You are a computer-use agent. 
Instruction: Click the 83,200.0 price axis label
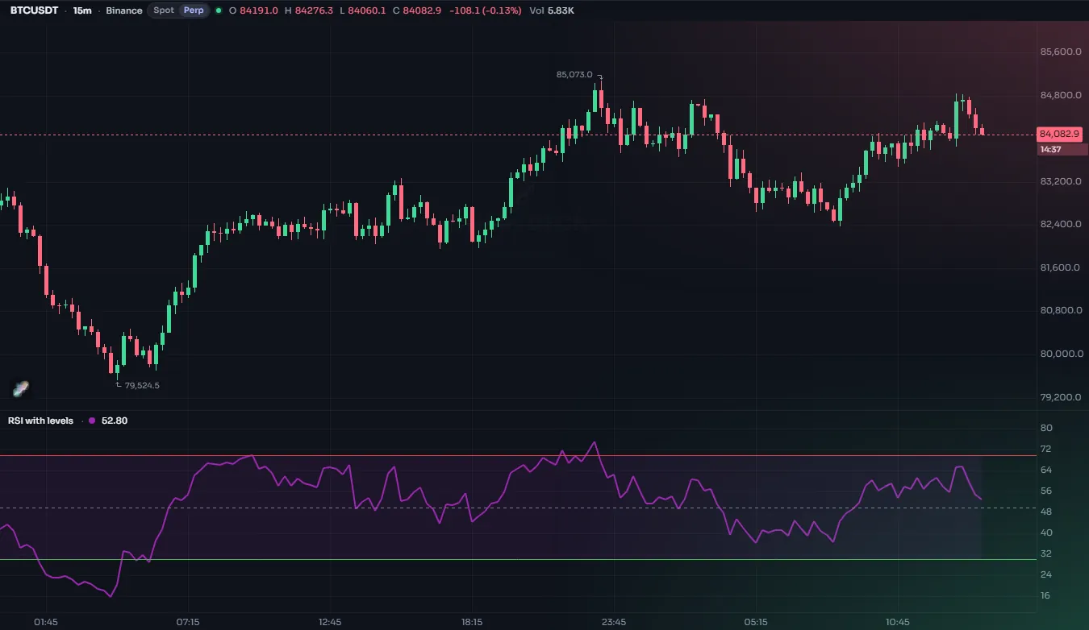click(1061, 181)
